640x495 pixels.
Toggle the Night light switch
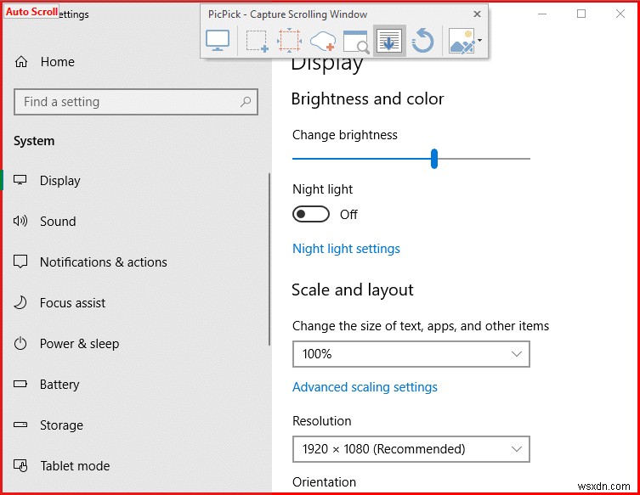point(311,214)
